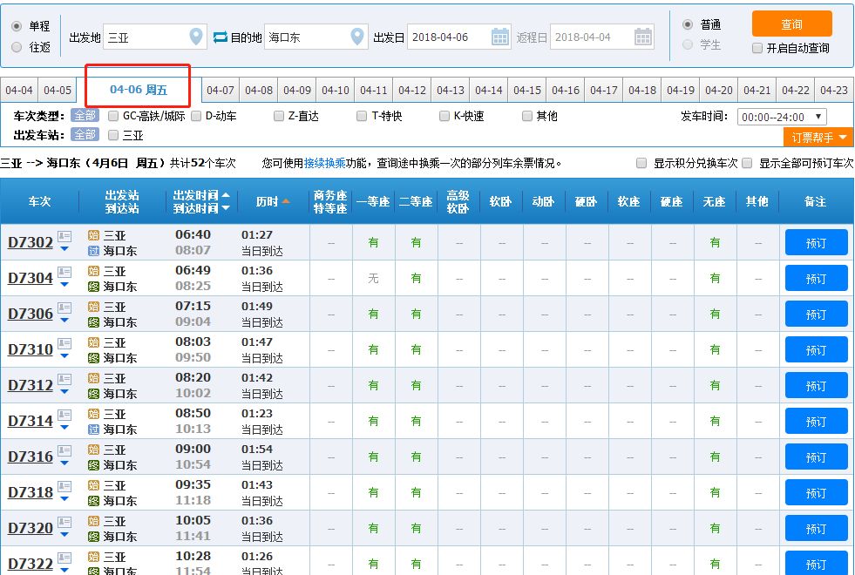This screenshot has width=855, height=575.
Task: Open the timetable card icon beside D7302
Action: 63,238
